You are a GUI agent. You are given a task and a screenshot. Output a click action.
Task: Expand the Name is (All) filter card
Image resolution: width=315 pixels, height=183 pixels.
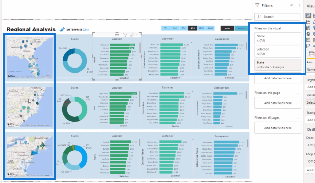(x=278, y=38)
